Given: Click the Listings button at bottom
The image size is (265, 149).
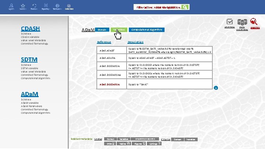Looking at the screenshot, I should [x=154, y=143].
